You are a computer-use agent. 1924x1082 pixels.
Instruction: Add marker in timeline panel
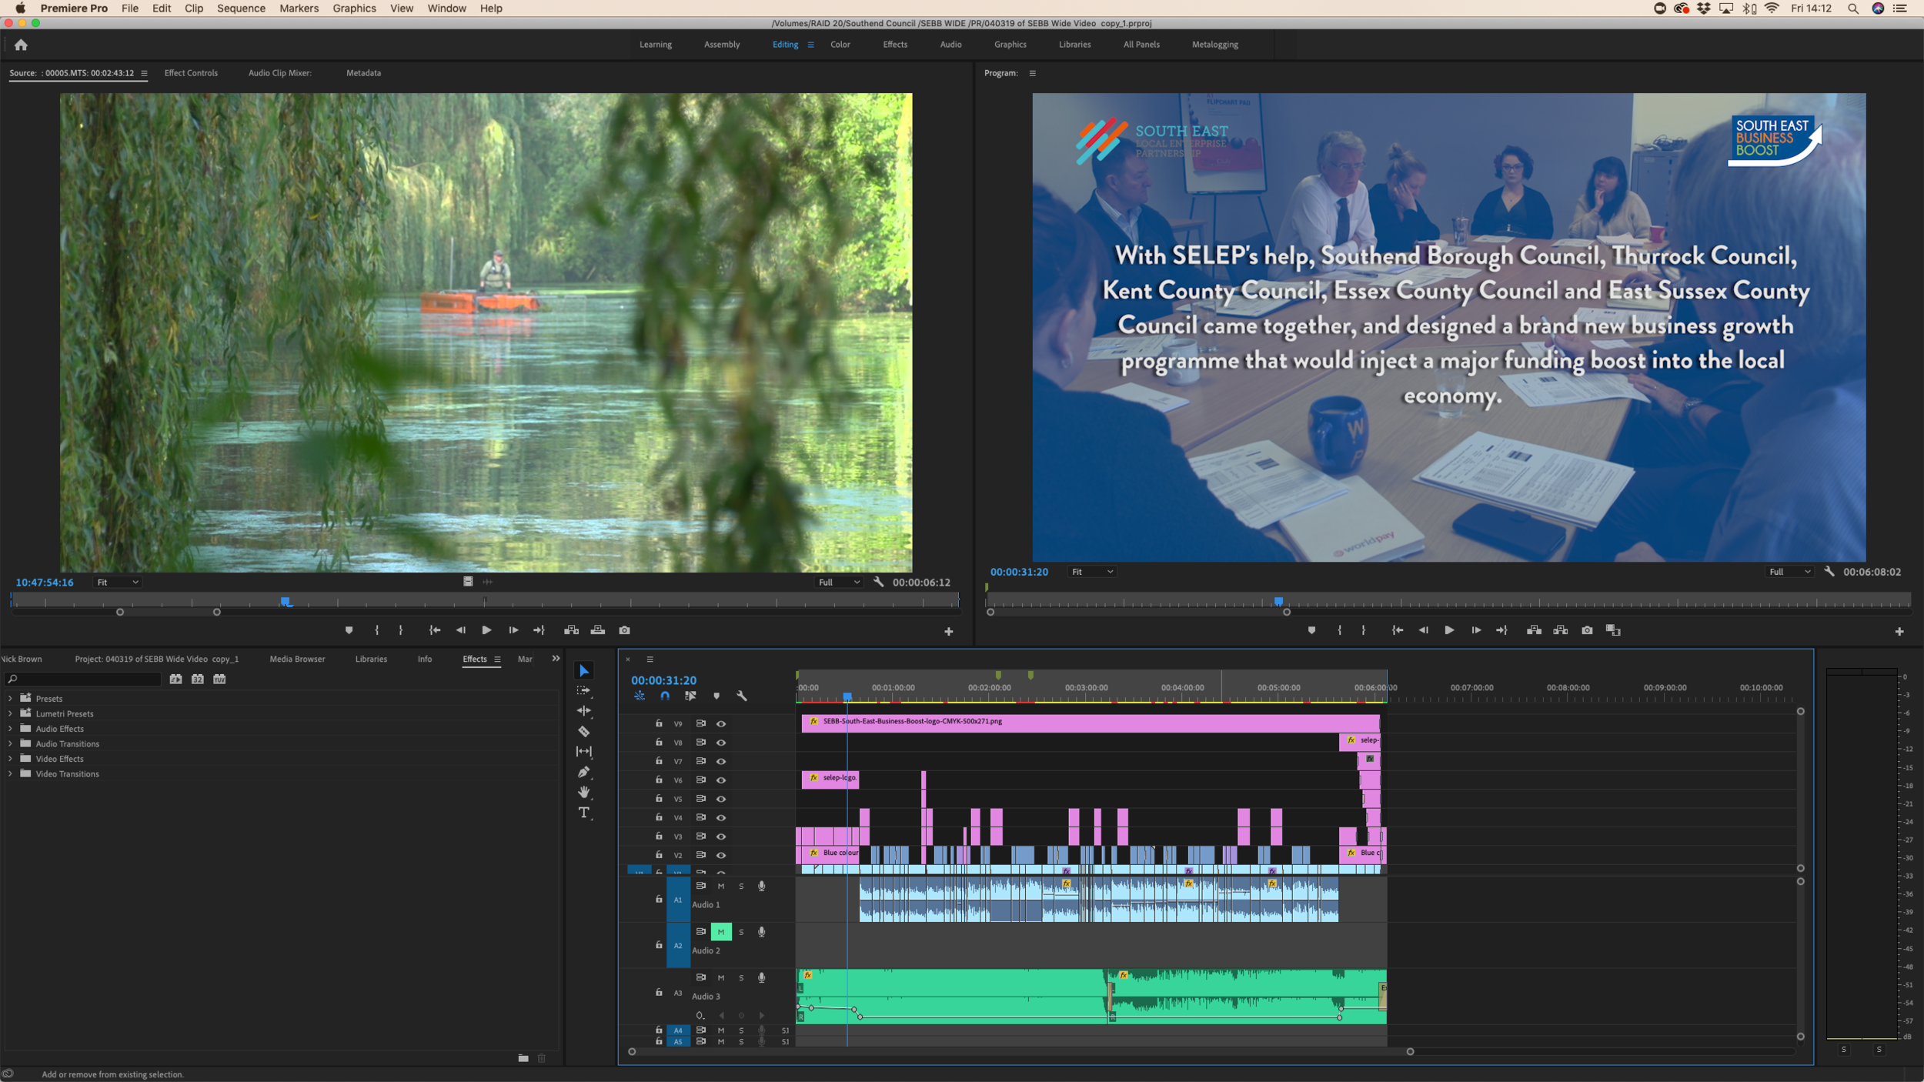coord(716,696)
